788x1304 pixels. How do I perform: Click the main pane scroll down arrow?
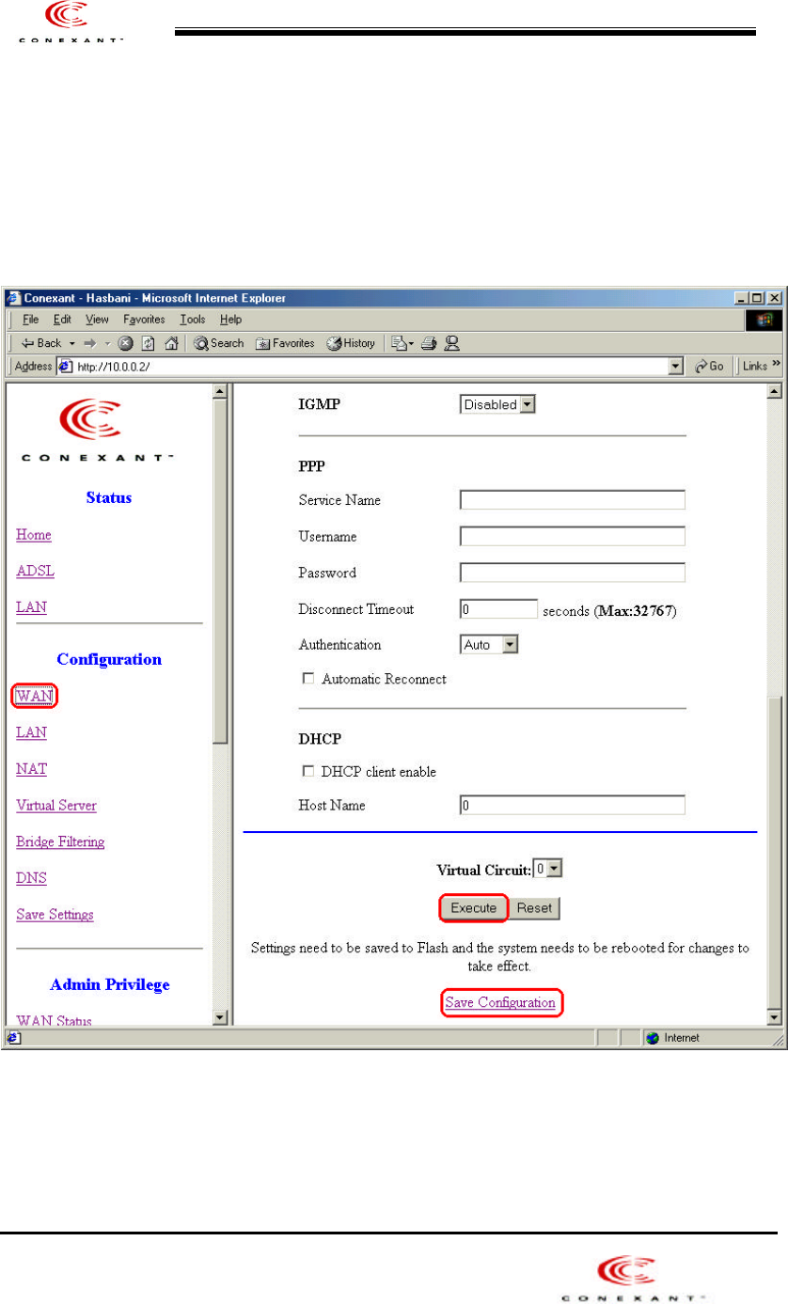click(776, 1016)
